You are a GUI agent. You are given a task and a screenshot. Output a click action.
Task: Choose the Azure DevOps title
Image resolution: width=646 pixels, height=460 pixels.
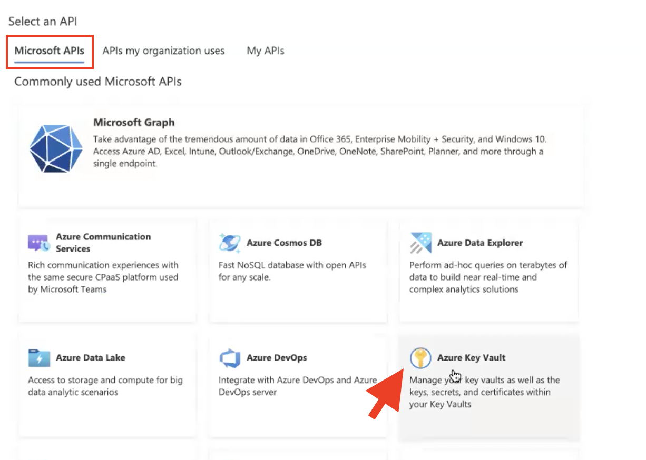click(x=277, y=358)
